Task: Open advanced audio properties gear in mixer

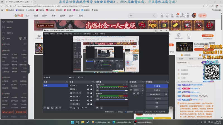Action: tap(97, 108)
